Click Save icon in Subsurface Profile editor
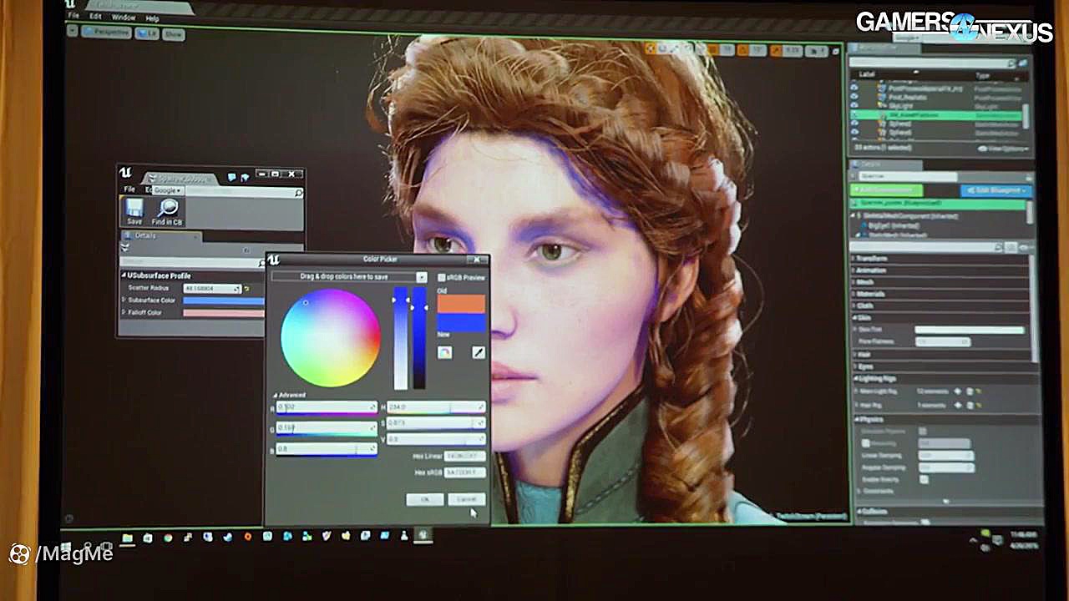 134,212
